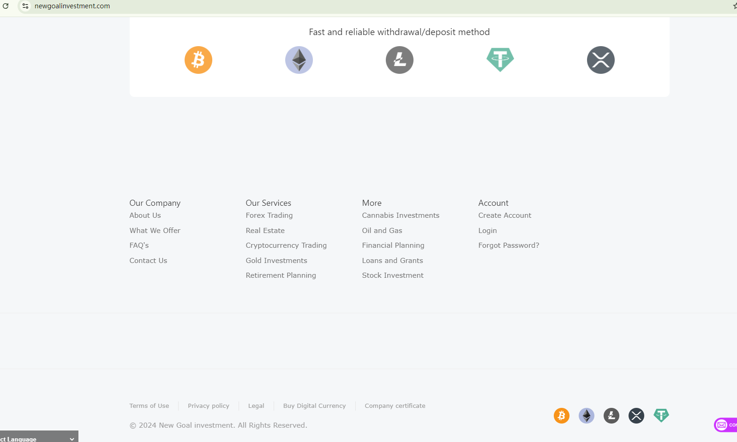Click the large Tether icon
This screenshot has height=442, width=737.
[x=500, y=60]
